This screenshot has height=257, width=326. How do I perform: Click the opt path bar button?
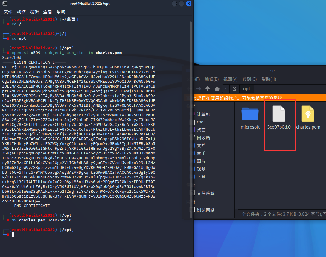pyautogui.click(x=246, y=89)
